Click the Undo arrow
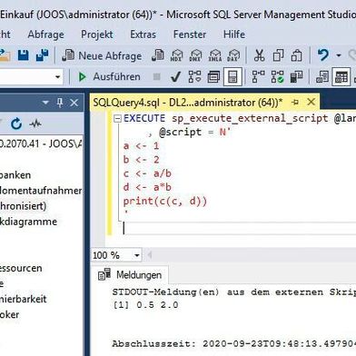Viewport: 356px width, 356px height. (x=323, y=55)
